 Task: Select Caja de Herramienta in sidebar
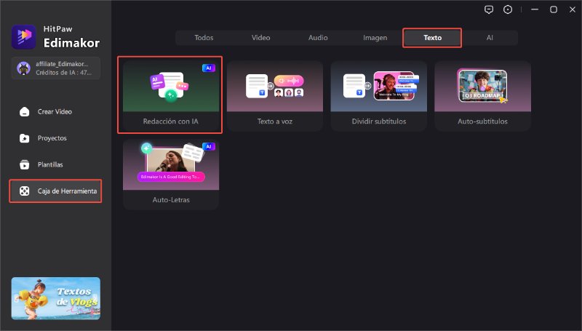tap(56, 191)
